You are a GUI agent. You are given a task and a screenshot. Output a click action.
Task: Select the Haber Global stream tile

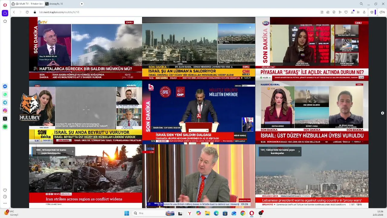(x=312, y=112)
